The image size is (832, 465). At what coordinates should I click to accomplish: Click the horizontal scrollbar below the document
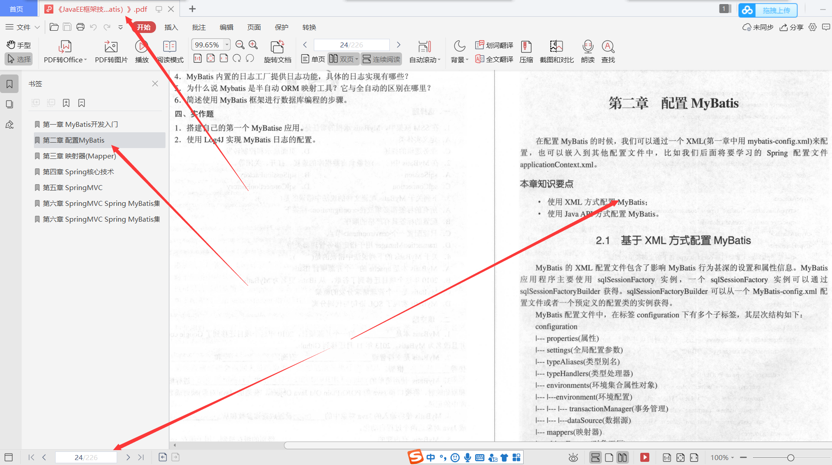click(x=558, y=445)
